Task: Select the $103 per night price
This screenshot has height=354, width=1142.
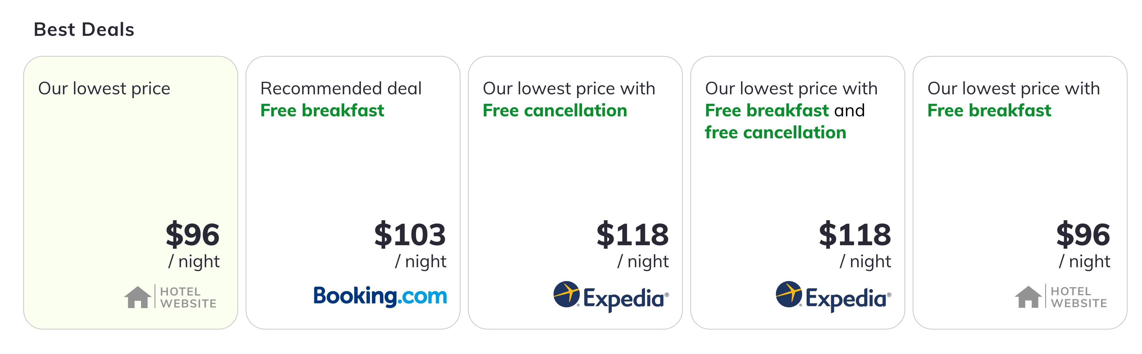Action: 410,235
